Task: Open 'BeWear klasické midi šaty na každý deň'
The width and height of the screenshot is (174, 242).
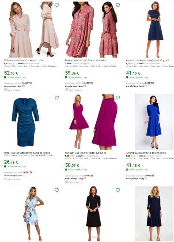Action: (x=85, y=60)
